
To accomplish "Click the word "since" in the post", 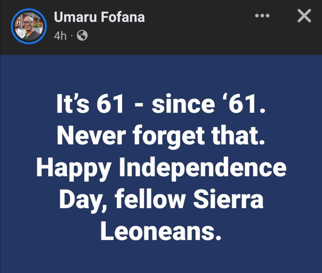I will pyautogui.click(x=182, y=104).
